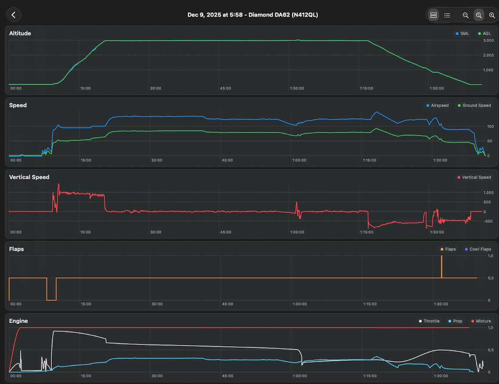Zoom in the charts
Screen dimensions: 499x384
492,15
